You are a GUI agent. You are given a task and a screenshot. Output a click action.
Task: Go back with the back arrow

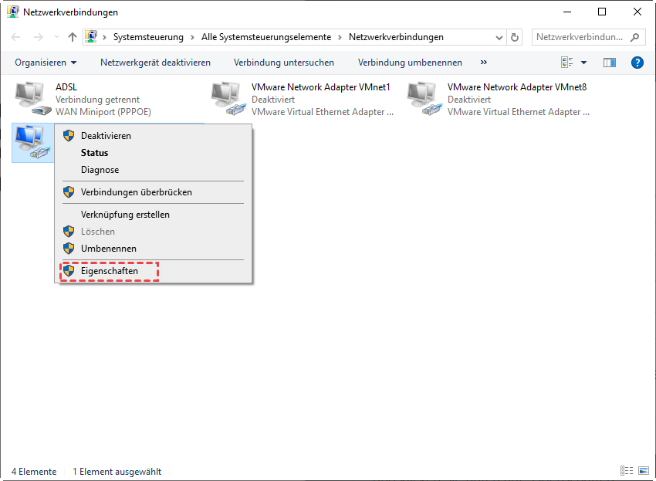click(x=15, y=37)
